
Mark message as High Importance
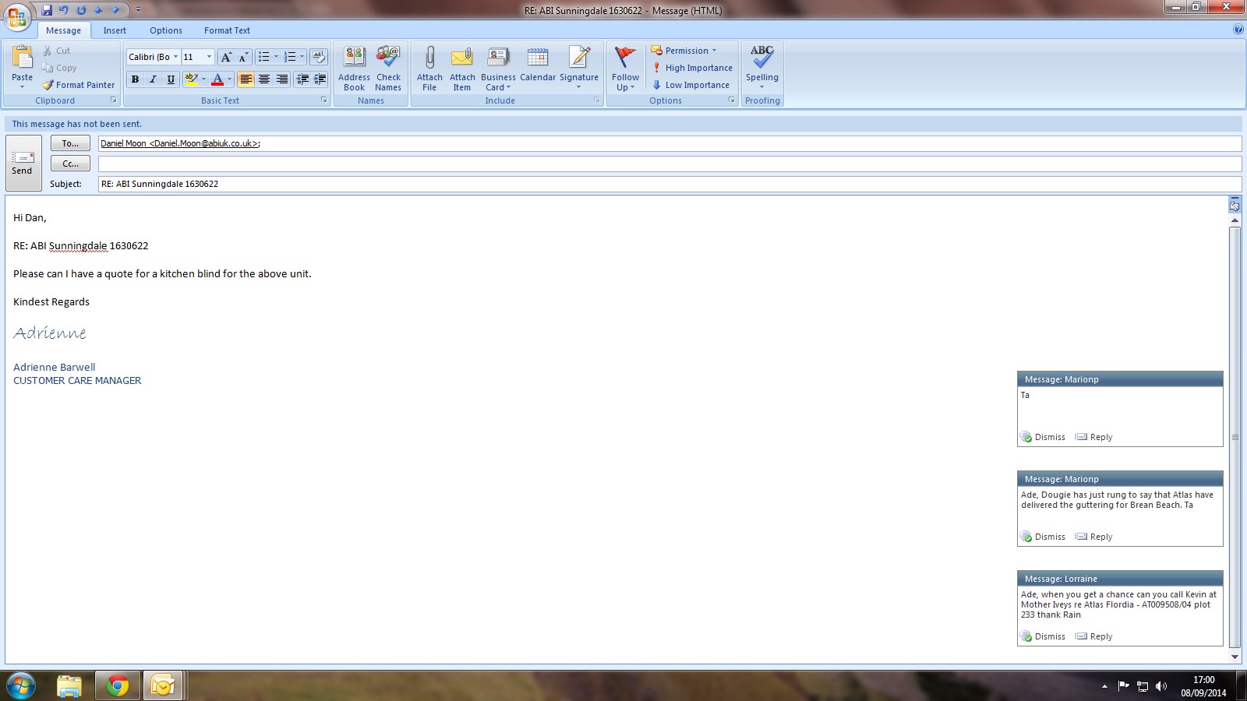coord(692,68)
